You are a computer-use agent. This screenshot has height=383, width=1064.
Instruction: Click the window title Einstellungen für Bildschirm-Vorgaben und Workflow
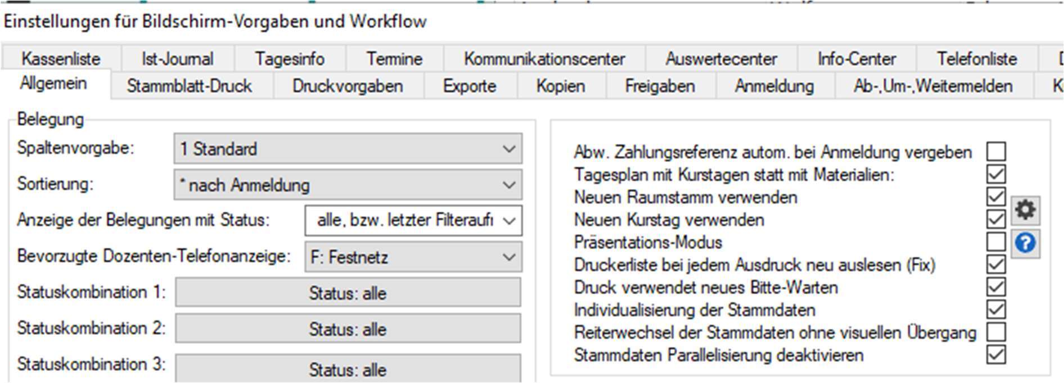(215, 21)
